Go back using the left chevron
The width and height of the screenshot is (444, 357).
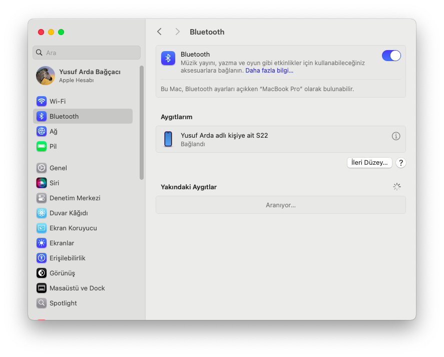point(159,32)
